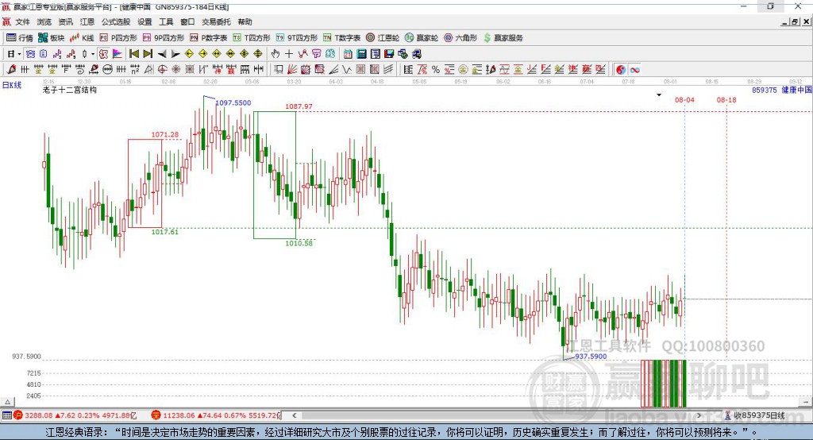Restore the inner child window button
This screenshot has height=440, width=813.
[795, 21]
